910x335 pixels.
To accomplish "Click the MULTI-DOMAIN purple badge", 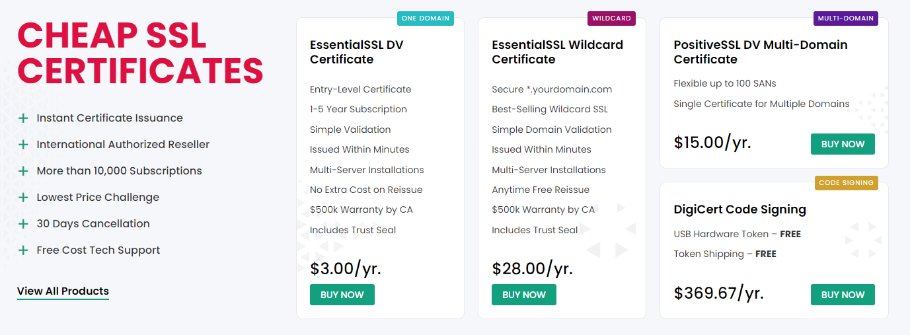I will click(x=845, y=19).
